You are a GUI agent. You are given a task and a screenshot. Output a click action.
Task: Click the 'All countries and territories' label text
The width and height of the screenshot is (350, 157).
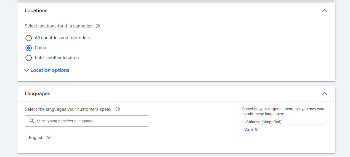click(x=62, y=38)
